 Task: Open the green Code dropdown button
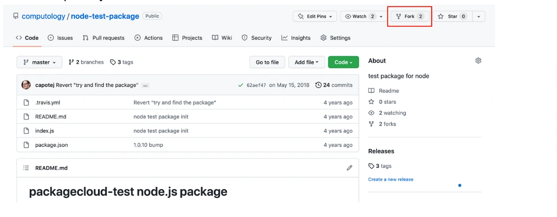click(343, 62)
